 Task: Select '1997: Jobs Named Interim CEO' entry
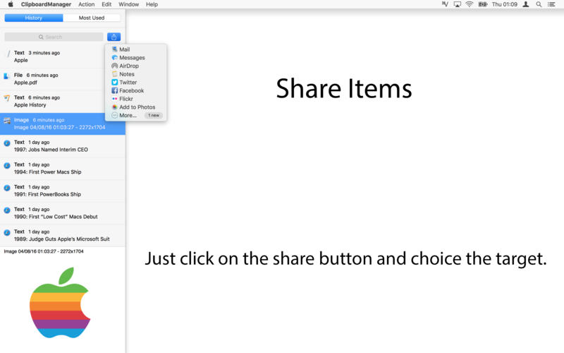[63, 146]
